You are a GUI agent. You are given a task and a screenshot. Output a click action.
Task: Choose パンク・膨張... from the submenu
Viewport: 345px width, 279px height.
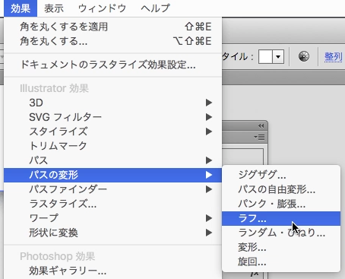pos(281,204)
